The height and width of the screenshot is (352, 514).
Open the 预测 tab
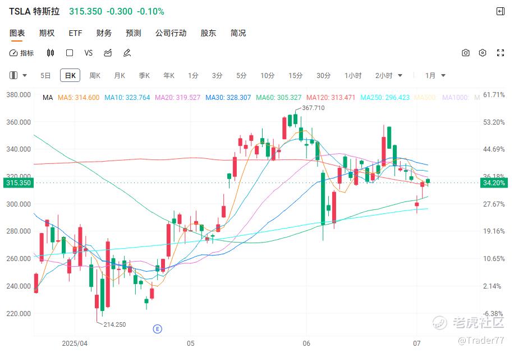pos(134,33)
